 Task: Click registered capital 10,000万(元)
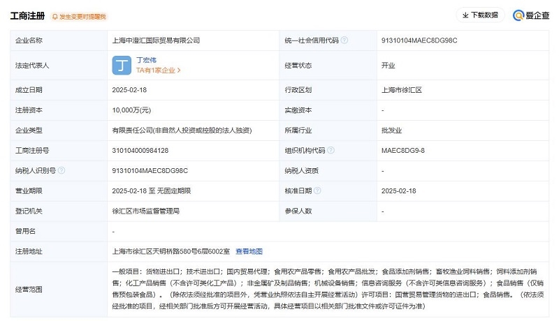coord(131,110)
